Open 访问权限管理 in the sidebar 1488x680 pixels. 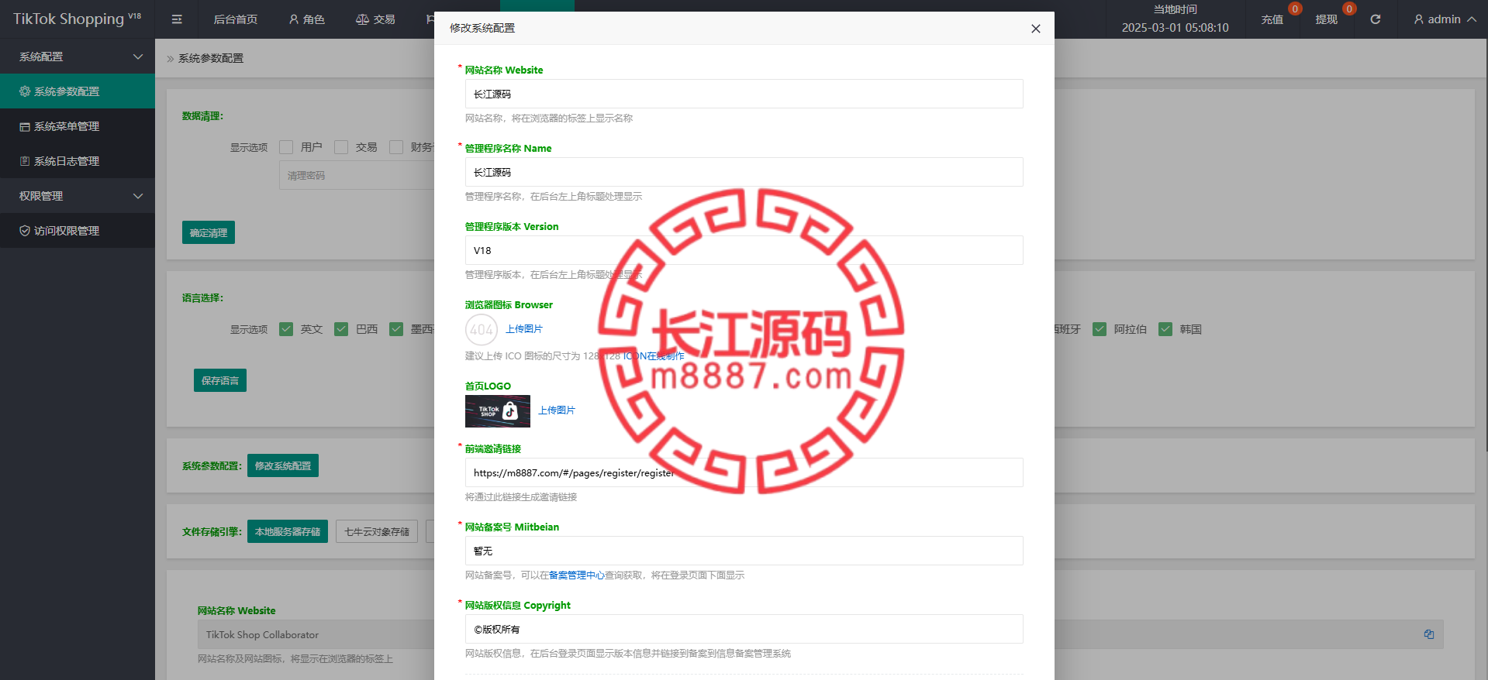click(x=78, y=231)
